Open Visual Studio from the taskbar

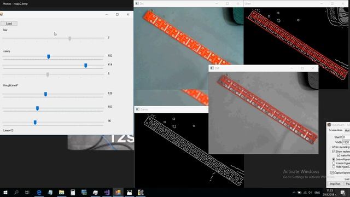[x=107, y=192]
